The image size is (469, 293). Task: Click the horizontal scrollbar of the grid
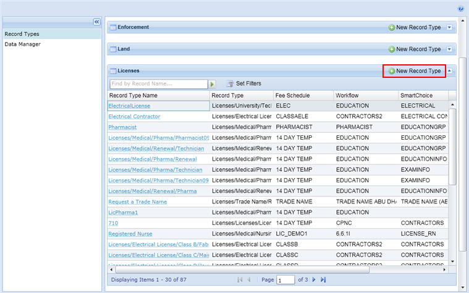241,270
